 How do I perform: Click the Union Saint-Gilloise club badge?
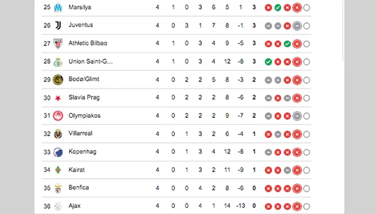58,62
